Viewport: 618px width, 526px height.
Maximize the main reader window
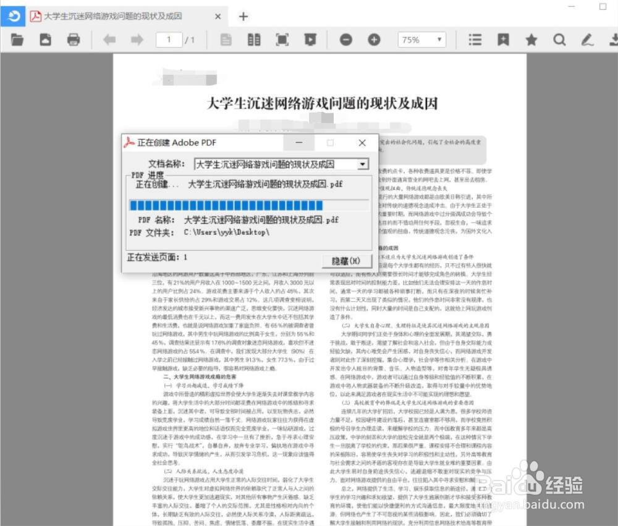click(x=603, y=7)
